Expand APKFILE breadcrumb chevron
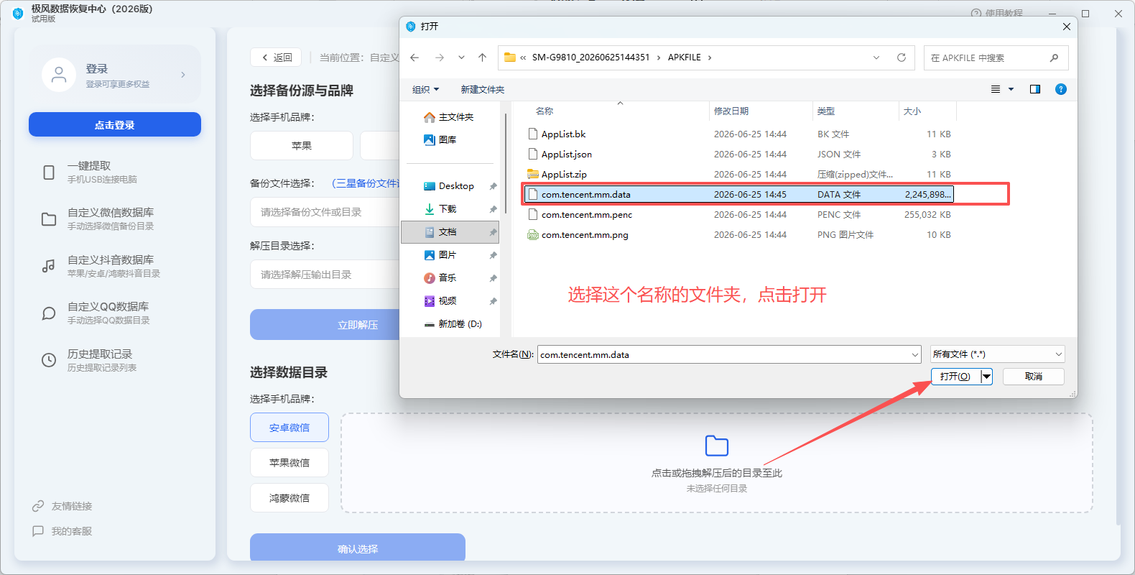The width and height of the screenshot is (1135, 575). tap(710, 57)
